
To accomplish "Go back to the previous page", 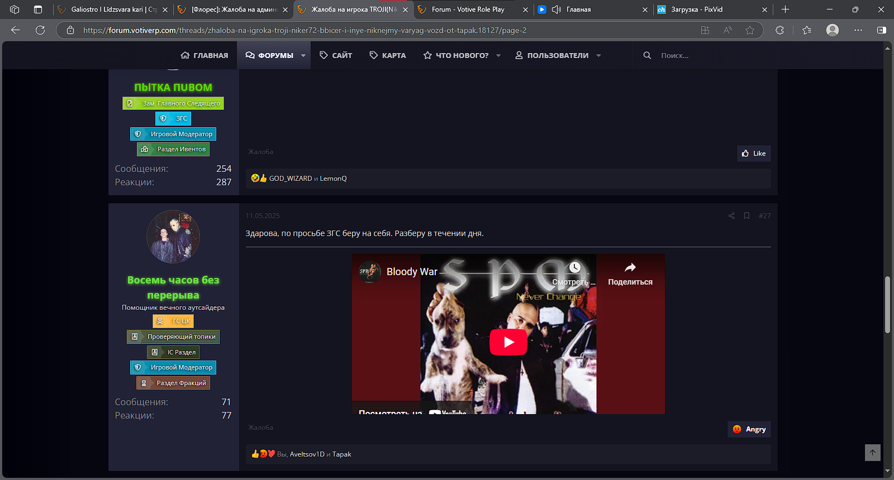I will 16,30.
